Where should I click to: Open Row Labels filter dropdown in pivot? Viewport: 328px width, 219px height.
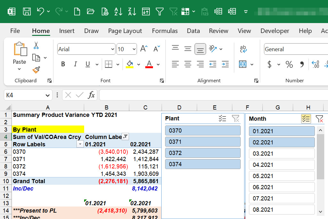pos(80,144)
